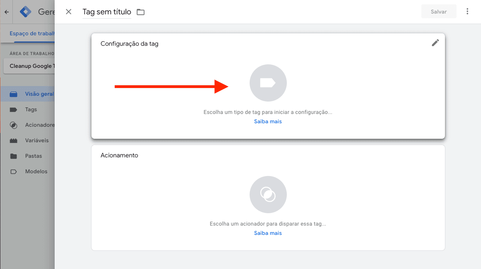This screenshot has height=269, width=481.
Task: Click the Variáveis sidebar icon
Action: click(x=14, y=141)
